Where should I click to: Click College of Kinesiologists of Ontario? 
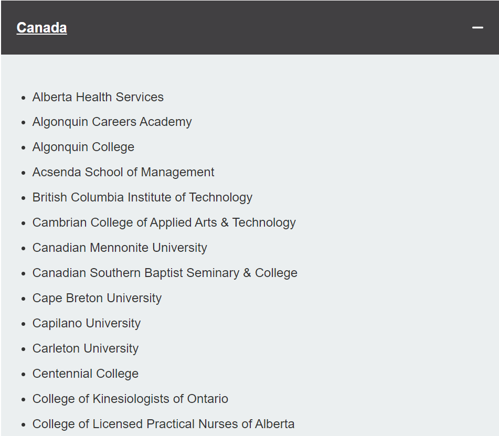coord(130,399)
